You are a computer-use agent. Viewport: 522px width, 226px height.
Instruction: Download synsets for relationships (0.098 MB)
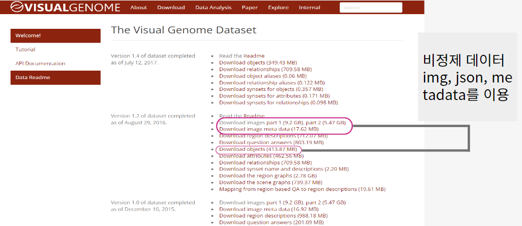(279, 102)
